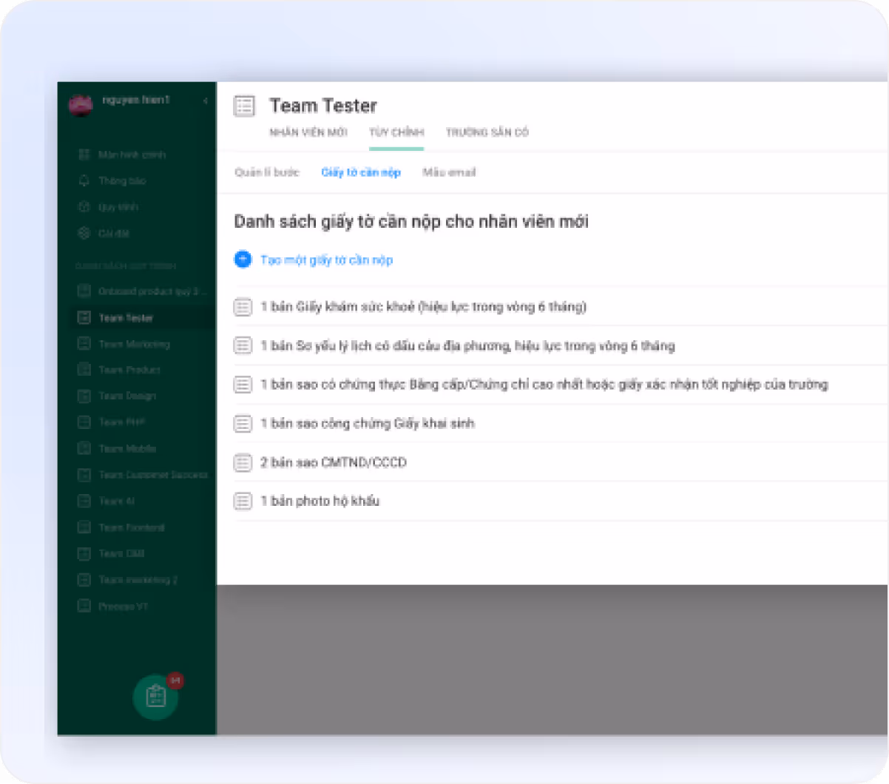This screenshot has height=784, width=889.
Task: Select the Onboard product quý 3 process icon
Action: click(84, 291)
